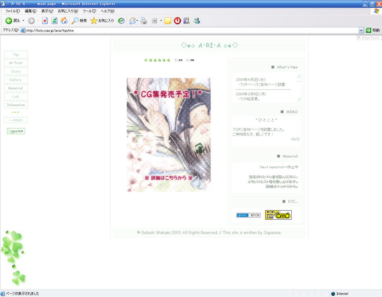Open the Mail envelope icon
Image resolution: width=382 pixels, height=297 pixels.
(132, 21)
